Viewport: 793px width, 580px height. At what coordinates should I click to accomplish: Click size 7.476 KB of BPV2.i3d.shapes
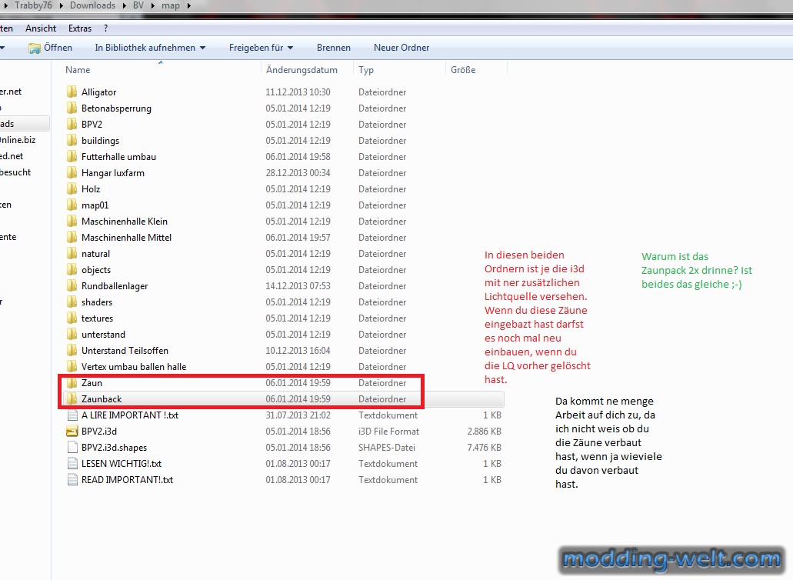point(485,448)
